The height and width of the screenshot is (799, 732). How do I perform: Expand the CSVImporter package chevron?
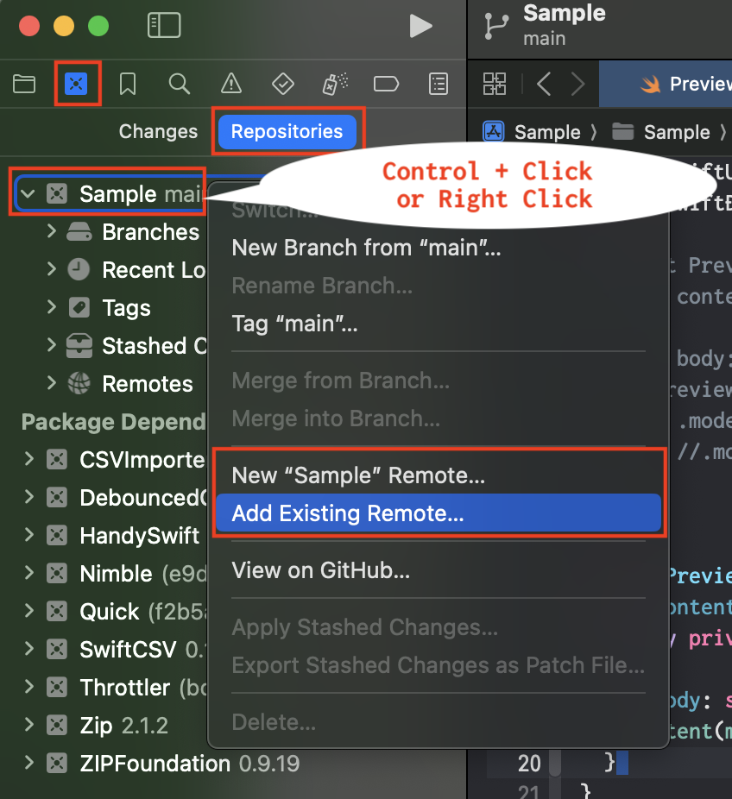[x=29, y=459]
